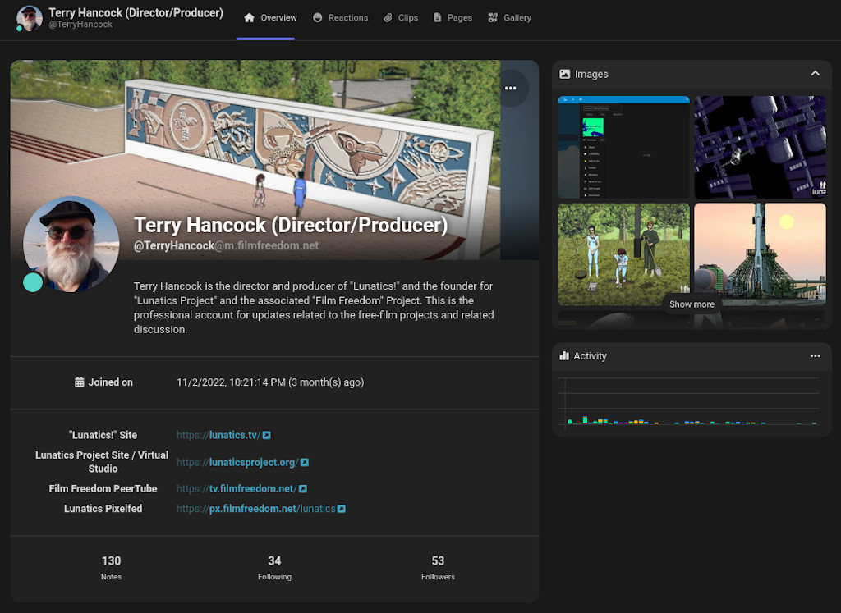Open the Overview tab
Image resolution: width=841 pixels, height=613 pixels.
pyautogui.click(x=270, y=18)
